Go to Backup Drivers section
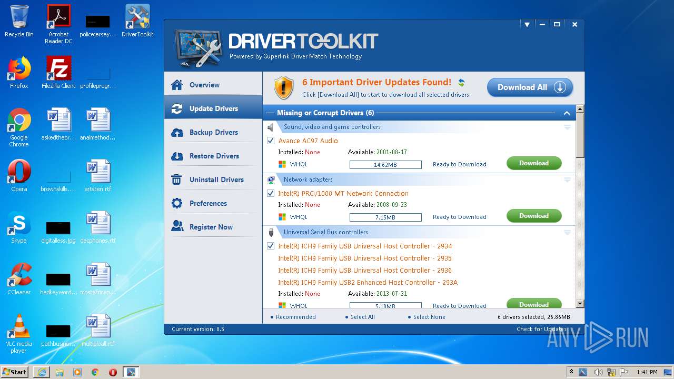 (213, 132)
